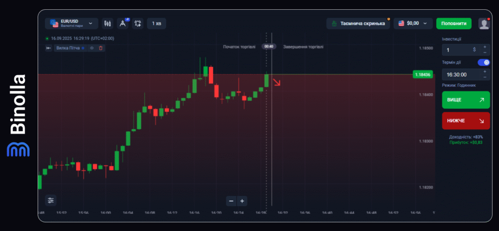
Task: Zoom out the chart with minus button
Action: point(231,201)
